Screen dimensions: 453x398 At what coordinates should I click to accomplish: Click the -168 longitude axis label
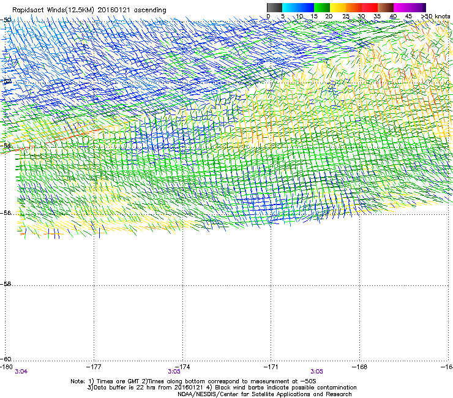(x=360, y=367)
